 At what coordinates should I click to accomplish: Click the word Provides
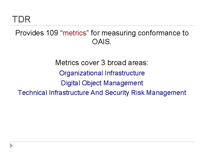coord(29,33)
